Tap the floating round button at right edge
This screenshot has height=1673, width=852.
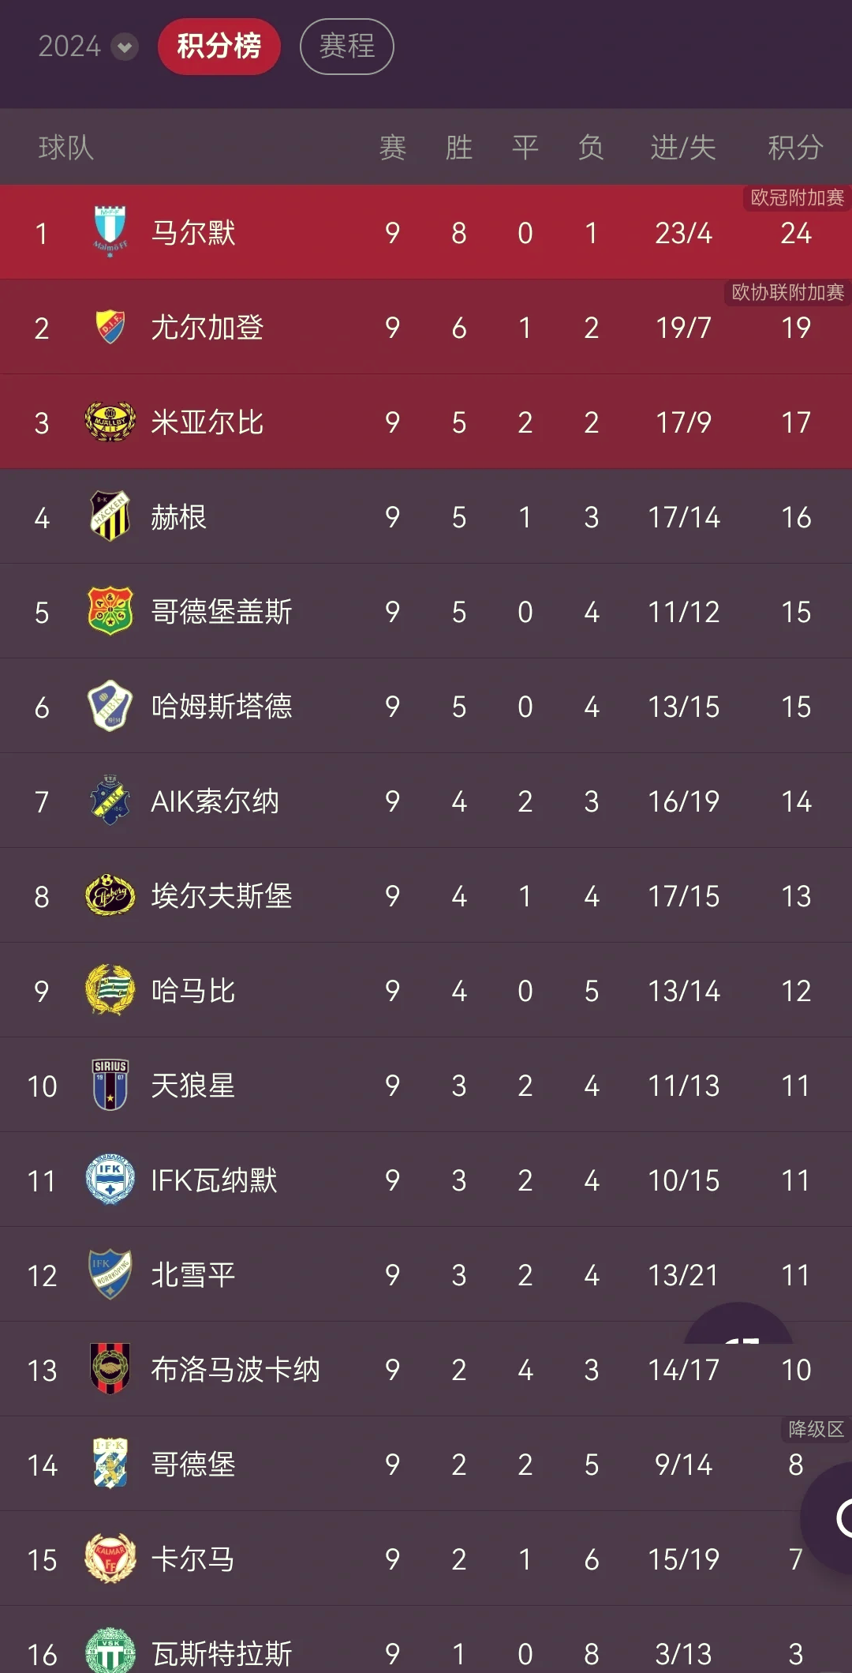[x=828, y=1517]
